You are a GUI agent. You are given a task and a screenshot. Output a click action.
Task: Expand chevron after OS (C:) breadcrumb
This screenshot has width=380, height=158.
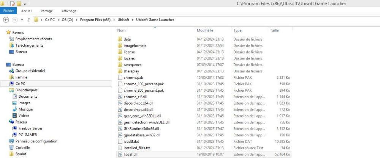pyautogui.click(x=77, y=20)
